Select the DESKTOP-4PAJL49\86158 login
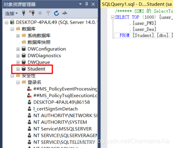Image resolution: width=173 pixels, height=148 pixels. pos(61,102)
